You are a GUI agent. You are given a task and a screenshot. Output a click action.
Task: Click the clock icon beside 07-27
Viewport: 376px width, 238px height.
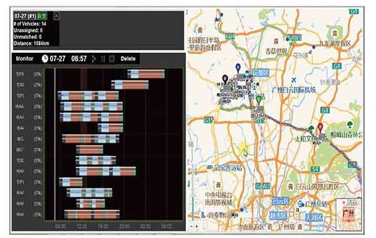click(45, 58)
